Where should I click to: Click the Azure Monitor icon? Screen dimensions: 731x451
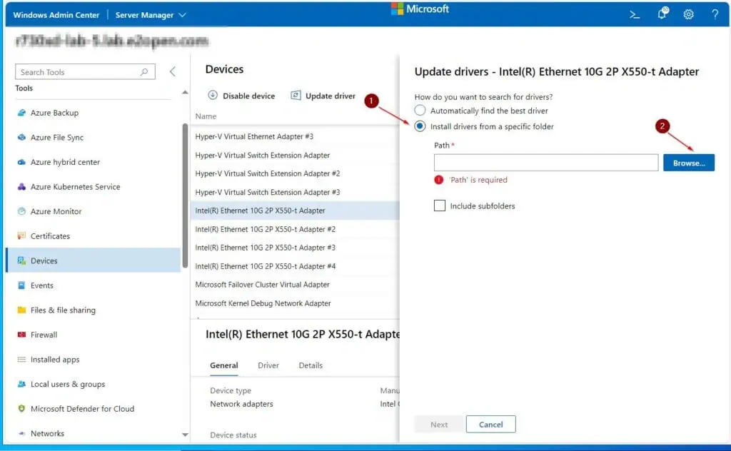[21, 211]
